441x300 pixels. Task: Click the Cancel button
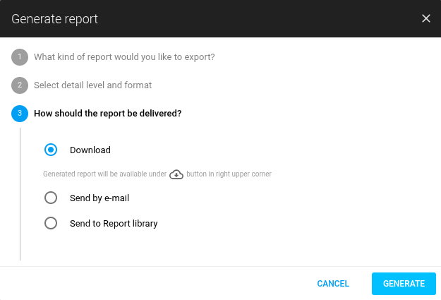[x=333, y=284]
